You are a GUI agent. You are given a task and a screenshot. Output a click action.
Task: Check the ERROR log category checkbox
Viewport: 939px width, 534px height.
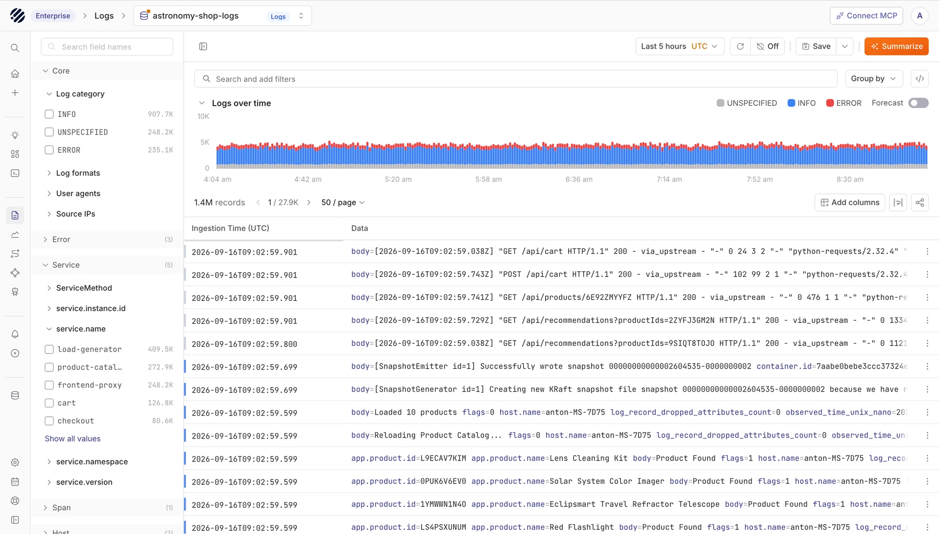pos(49,150)
